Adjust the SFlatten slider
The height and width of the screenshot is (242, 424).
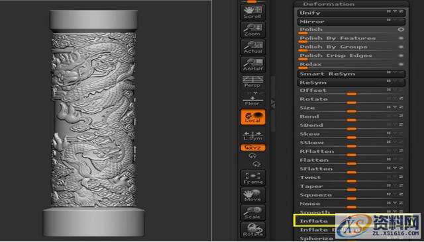pos(351,169)
